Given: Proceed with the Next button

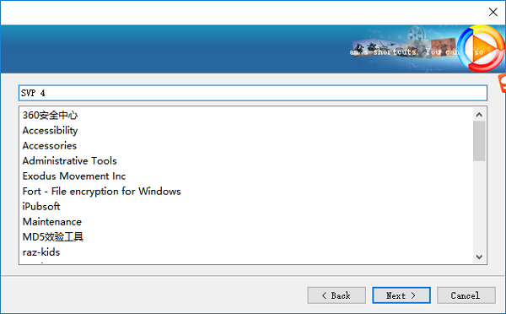Looking at the screenshot, I should click(401, 295).
